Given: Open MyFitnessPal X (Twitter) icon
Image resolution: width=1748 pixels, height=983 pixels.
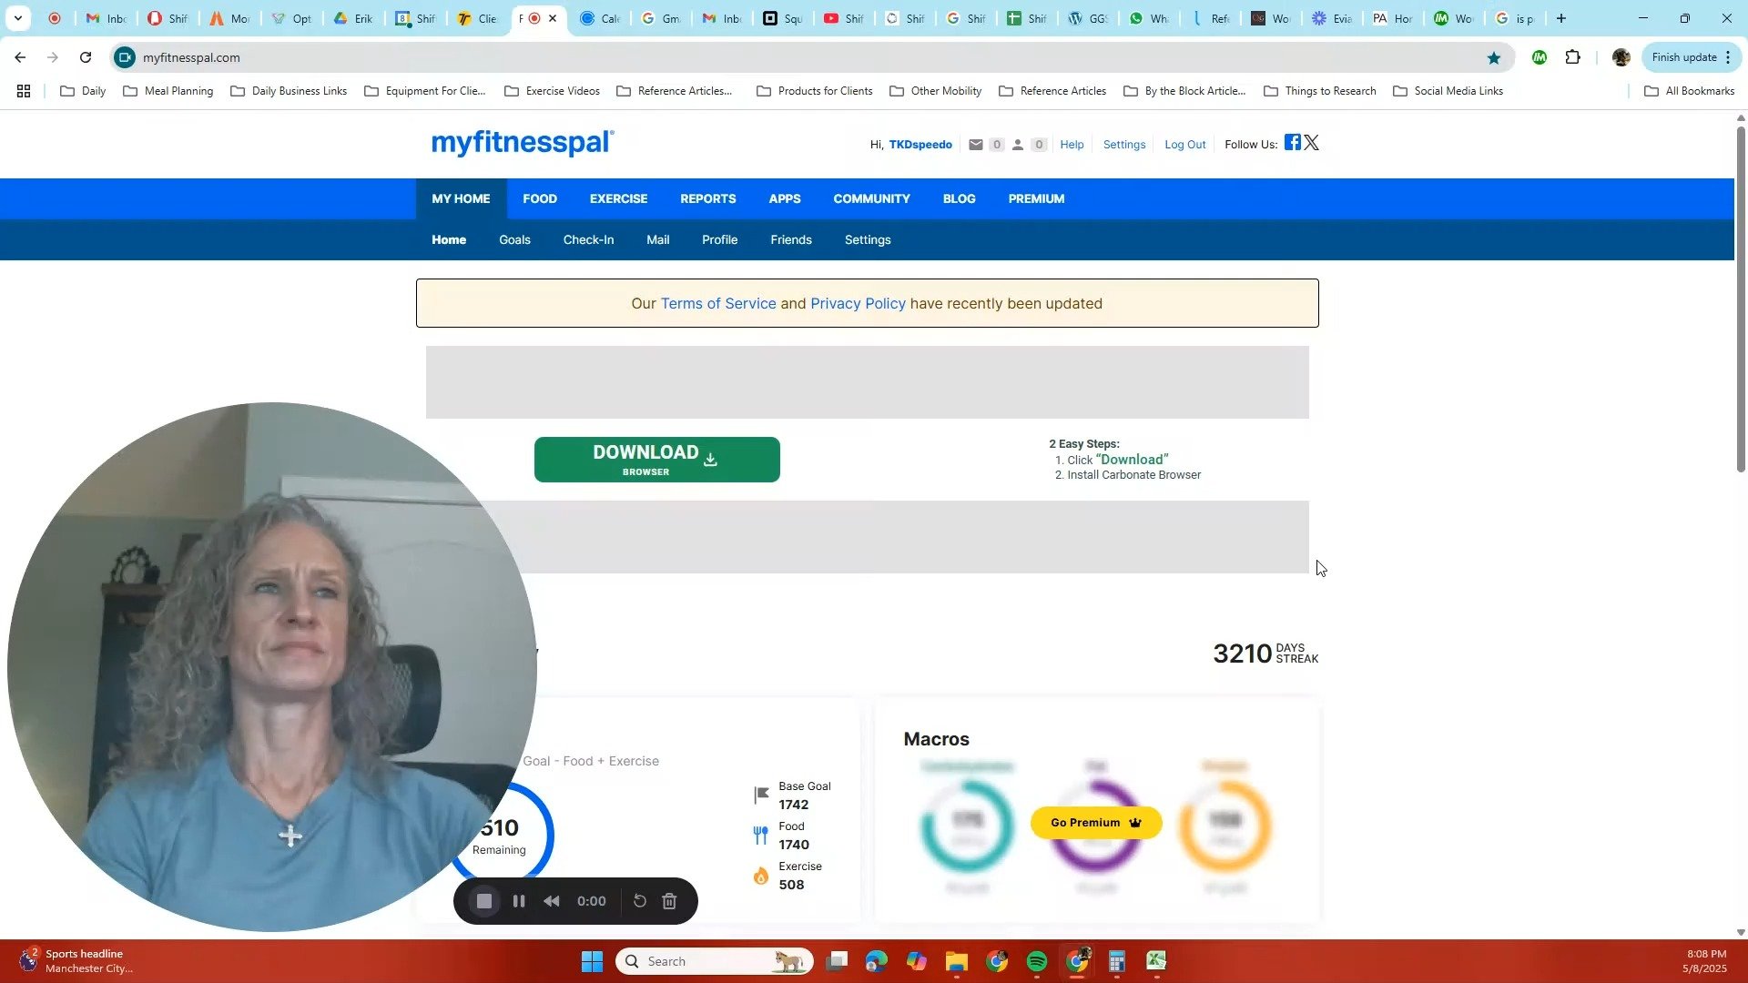Looking at the screenshot, I should click(1311, 142).
